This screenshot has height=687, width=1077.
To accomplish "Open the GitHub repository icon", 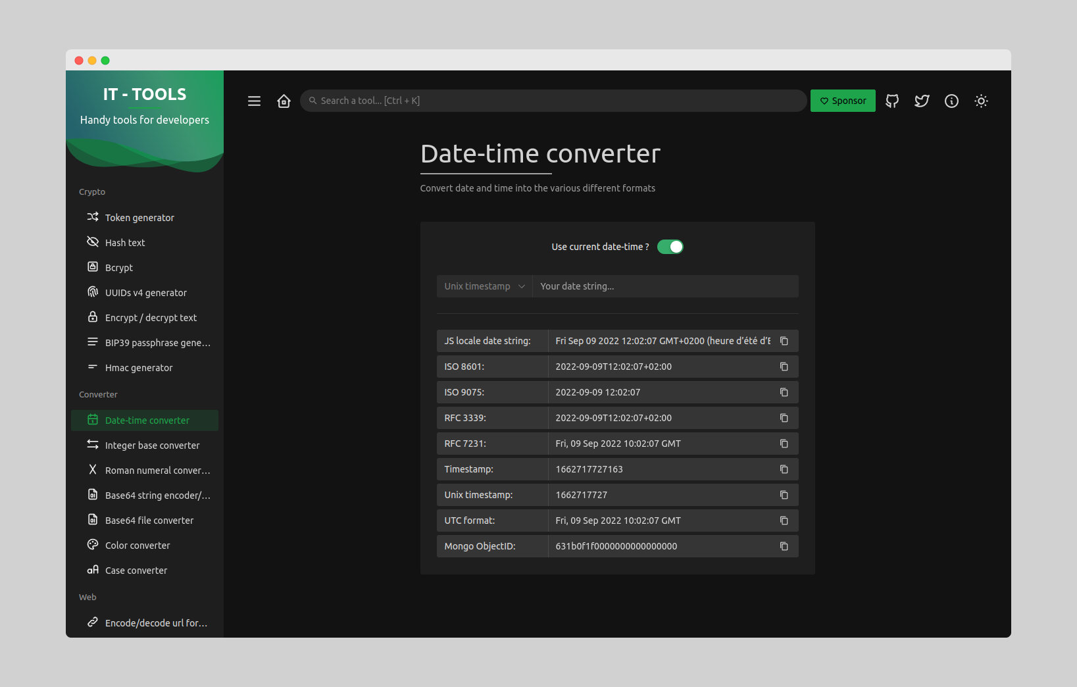I will pyautogui.click(x=892, y=101).
